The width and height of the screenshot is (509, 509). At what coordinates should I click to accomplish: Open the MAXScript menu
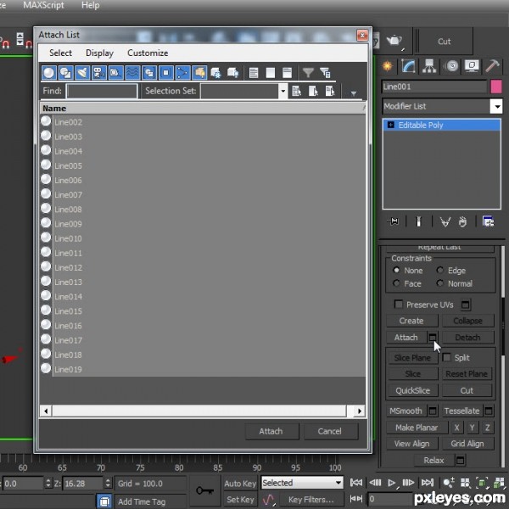tap(43, 5)
